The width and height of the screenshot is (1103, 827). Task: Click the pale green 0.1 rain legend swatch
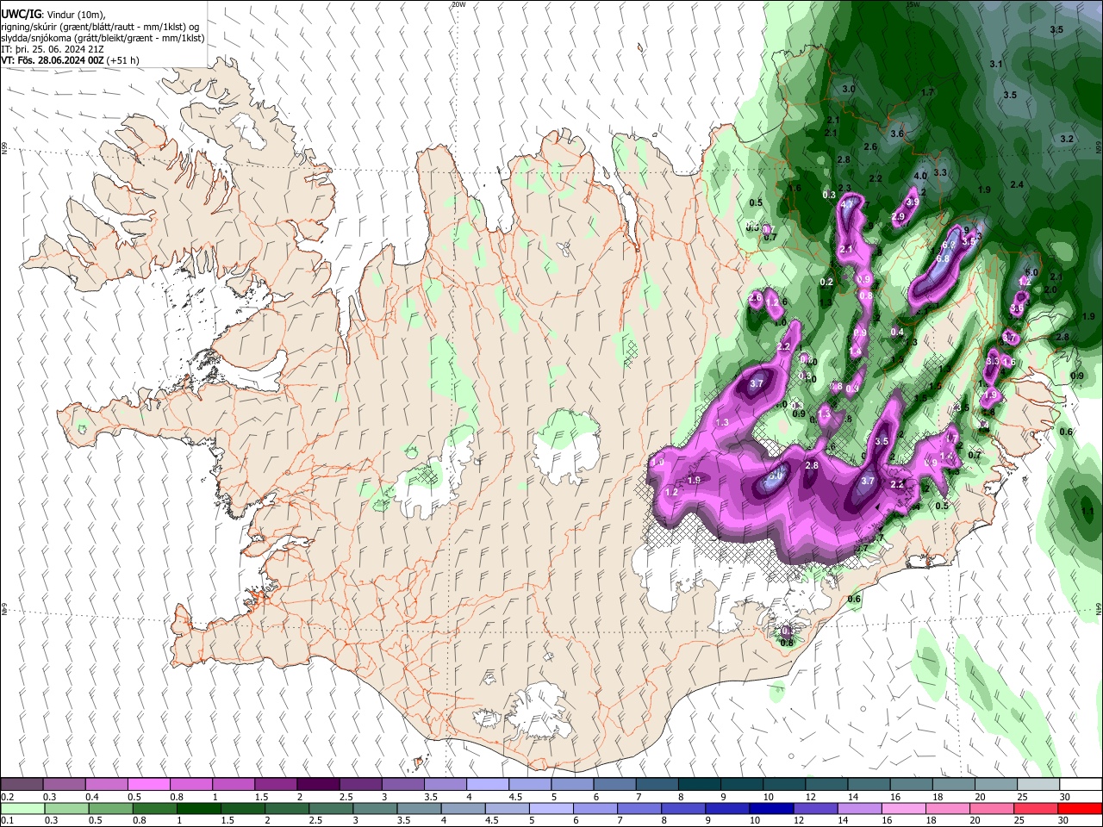click(22, 809)
